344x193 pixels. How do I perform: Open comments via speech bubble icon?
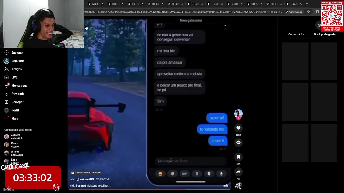point(238,143)
